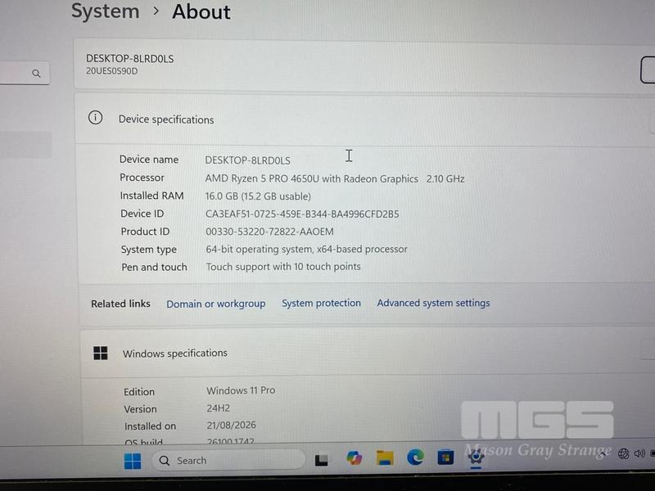This screenshot has height=491, width=655.
Task: Click the magnifier icon in settings search
Action: [x=36, y=74]
